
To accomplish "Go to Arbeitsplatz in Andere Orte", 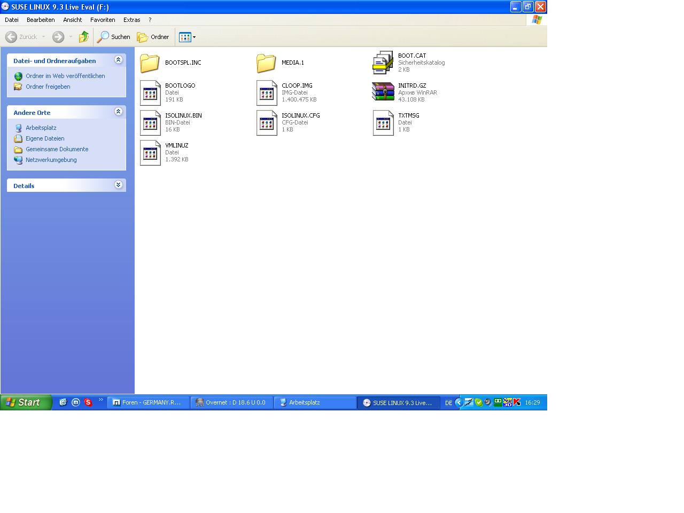I will 41,128.
